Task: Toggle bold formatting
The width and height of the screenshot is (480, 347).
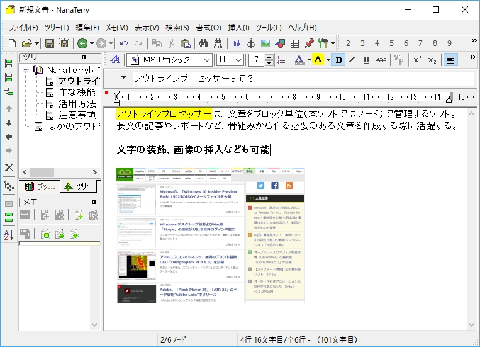Action: click(x=338, y=60)
